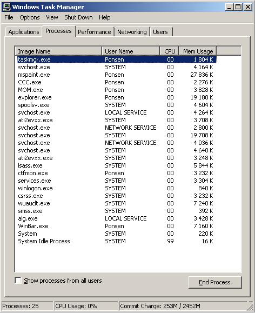Click the End Process button
This screenshot has height=313, width=255.
click(215, 282)
